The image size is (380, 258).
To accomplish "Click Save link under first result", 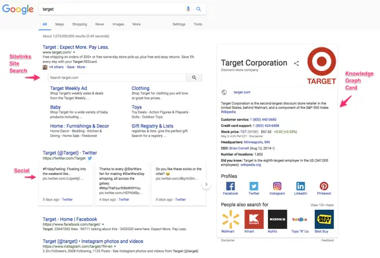I will (71, 67).
